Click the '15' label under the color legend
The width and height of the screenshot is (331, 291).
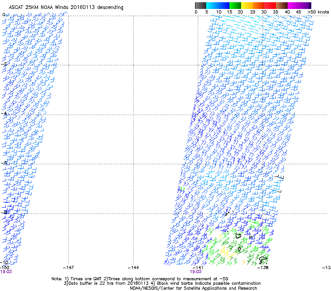click(x=229, y=12)
